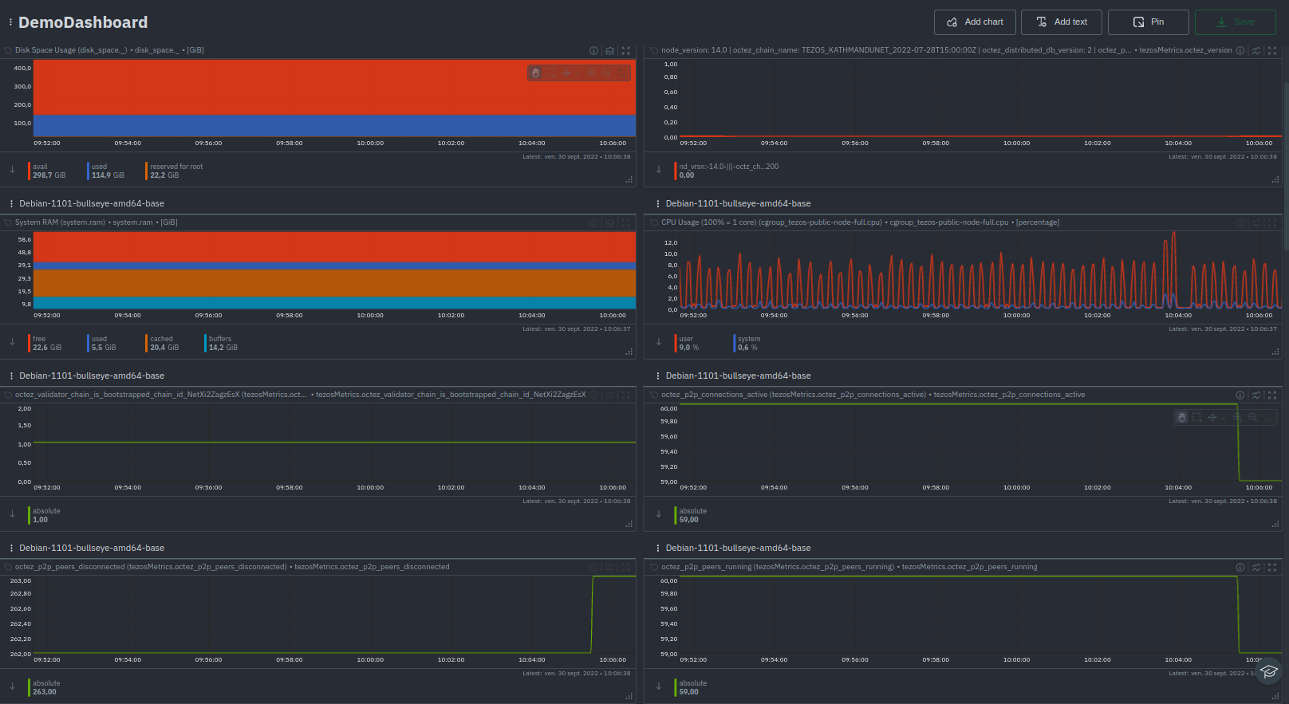Expand legend arrow of CPU Usage chart
This screenshot has height=704, width=1289.
point(659,342)
